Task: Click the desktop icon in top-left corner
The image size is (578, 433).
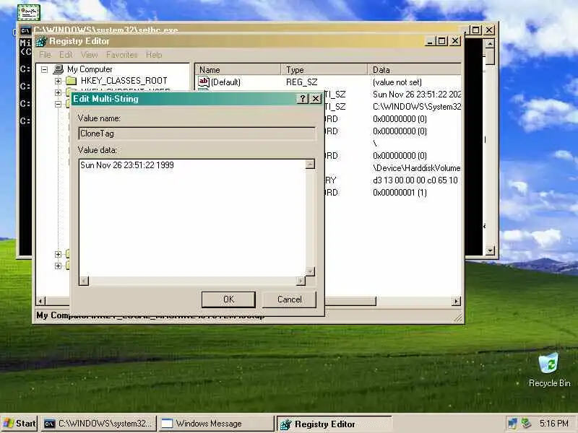Action: click(29, 12)
